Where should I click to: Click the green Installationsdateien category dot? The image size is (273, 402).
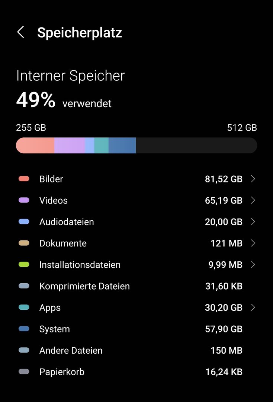tap(24, 265)
